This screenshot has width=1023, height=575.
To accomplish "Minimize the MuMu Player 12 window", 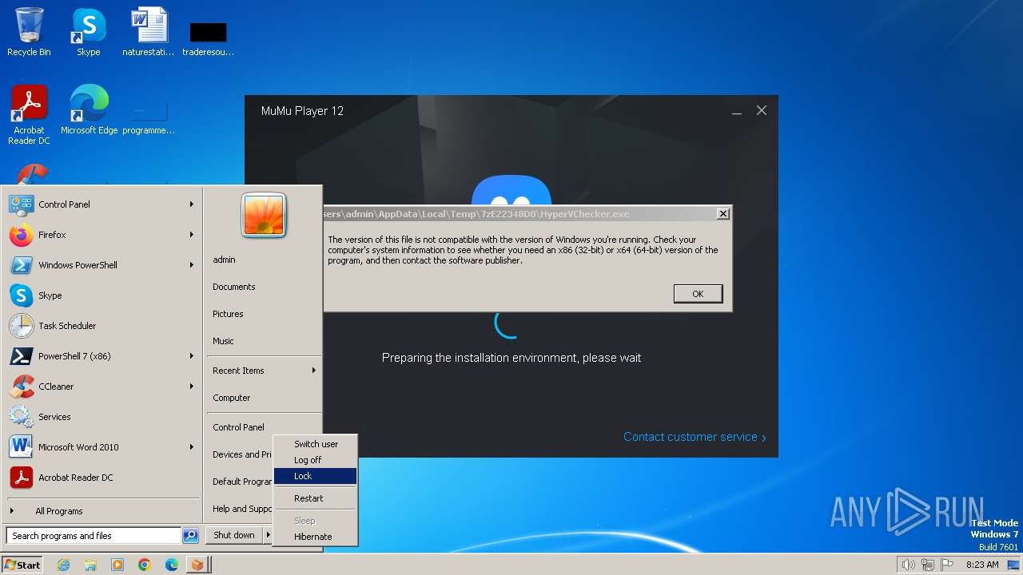I will (x=736, y=111).
